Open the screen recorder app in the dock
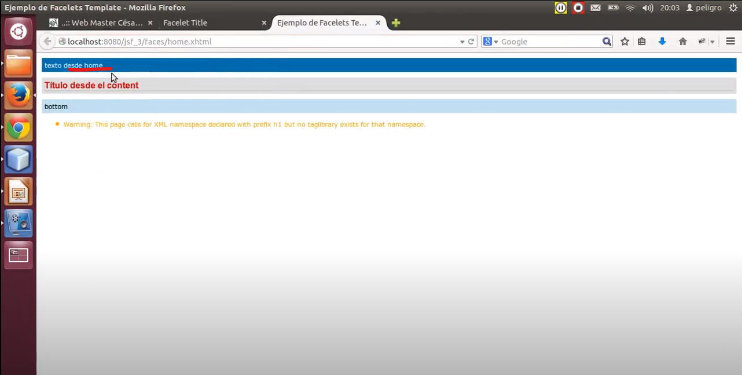This screenshot has height=375, width=742. pyautogui.click(x=19, y=224)
